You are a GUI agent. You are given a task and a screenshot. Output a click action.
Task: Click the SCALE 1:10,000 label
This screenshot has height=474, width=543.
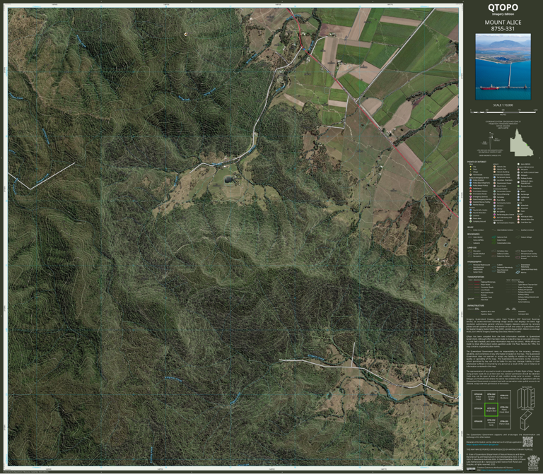point(503,105)
